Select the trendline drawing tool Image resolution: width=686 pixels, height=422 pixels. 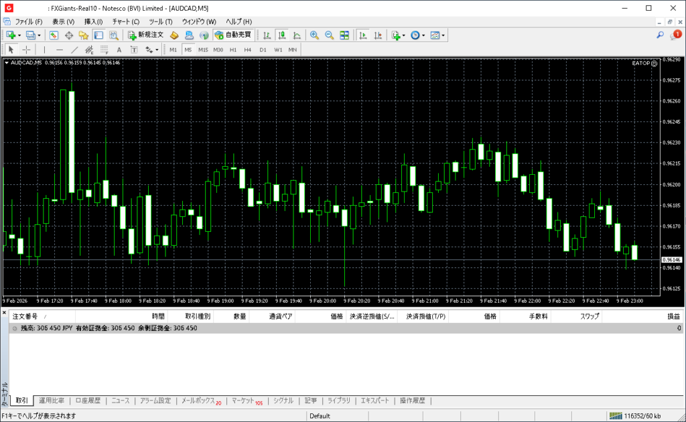[74, 50]
